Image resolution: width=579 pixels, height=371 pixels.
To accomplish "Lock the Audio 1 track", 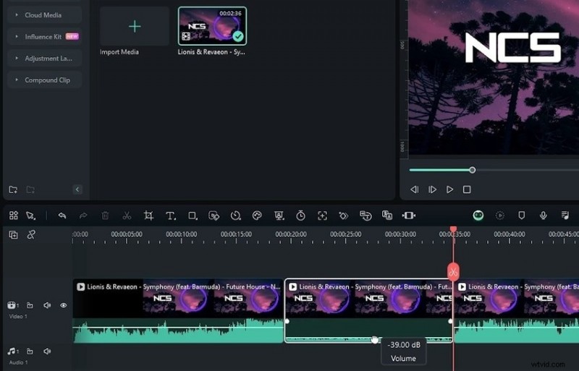I will 30,351.
